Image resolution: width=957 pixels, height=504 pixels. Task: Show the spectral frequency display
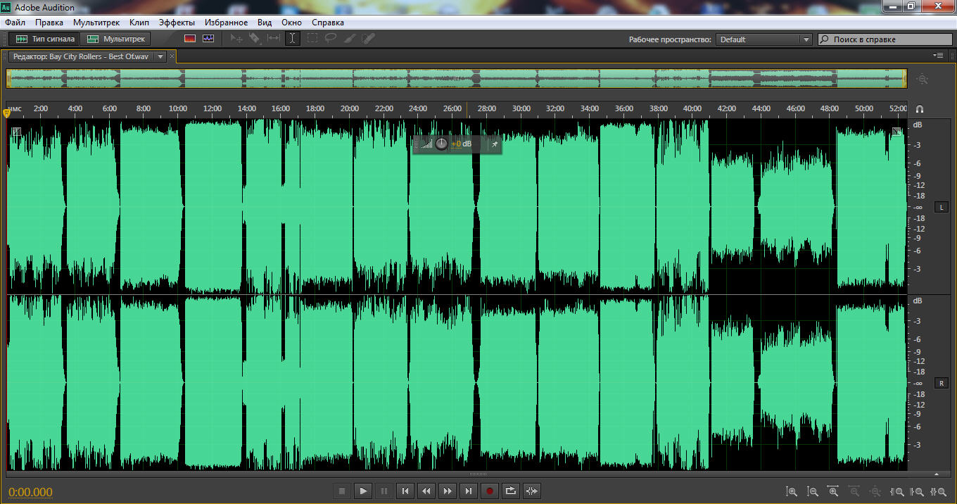pyautogui.click(x=190, y=39)
